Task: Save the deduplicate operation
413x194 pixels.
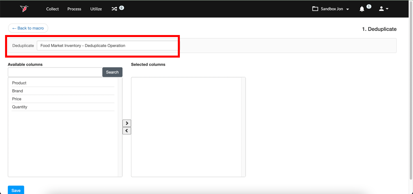Action: click(x=16, y=190)
